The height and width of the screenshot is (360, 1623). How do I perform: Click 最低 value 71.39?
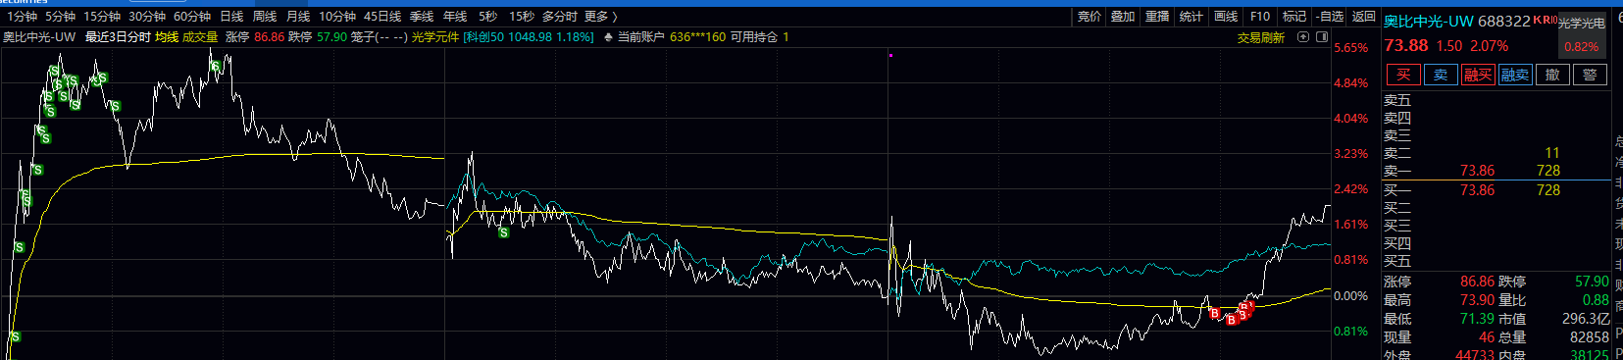tap(1477, 319)
